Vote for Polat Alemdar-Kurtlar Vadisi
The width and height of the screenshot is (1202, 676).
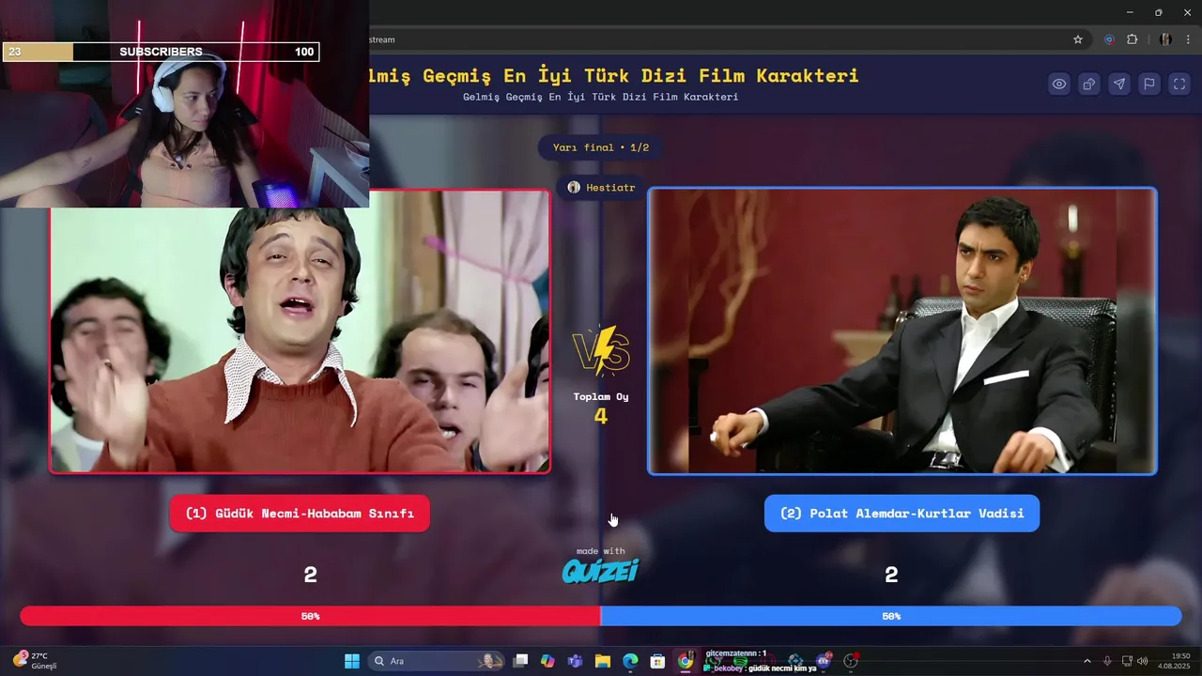pos(901,514)
